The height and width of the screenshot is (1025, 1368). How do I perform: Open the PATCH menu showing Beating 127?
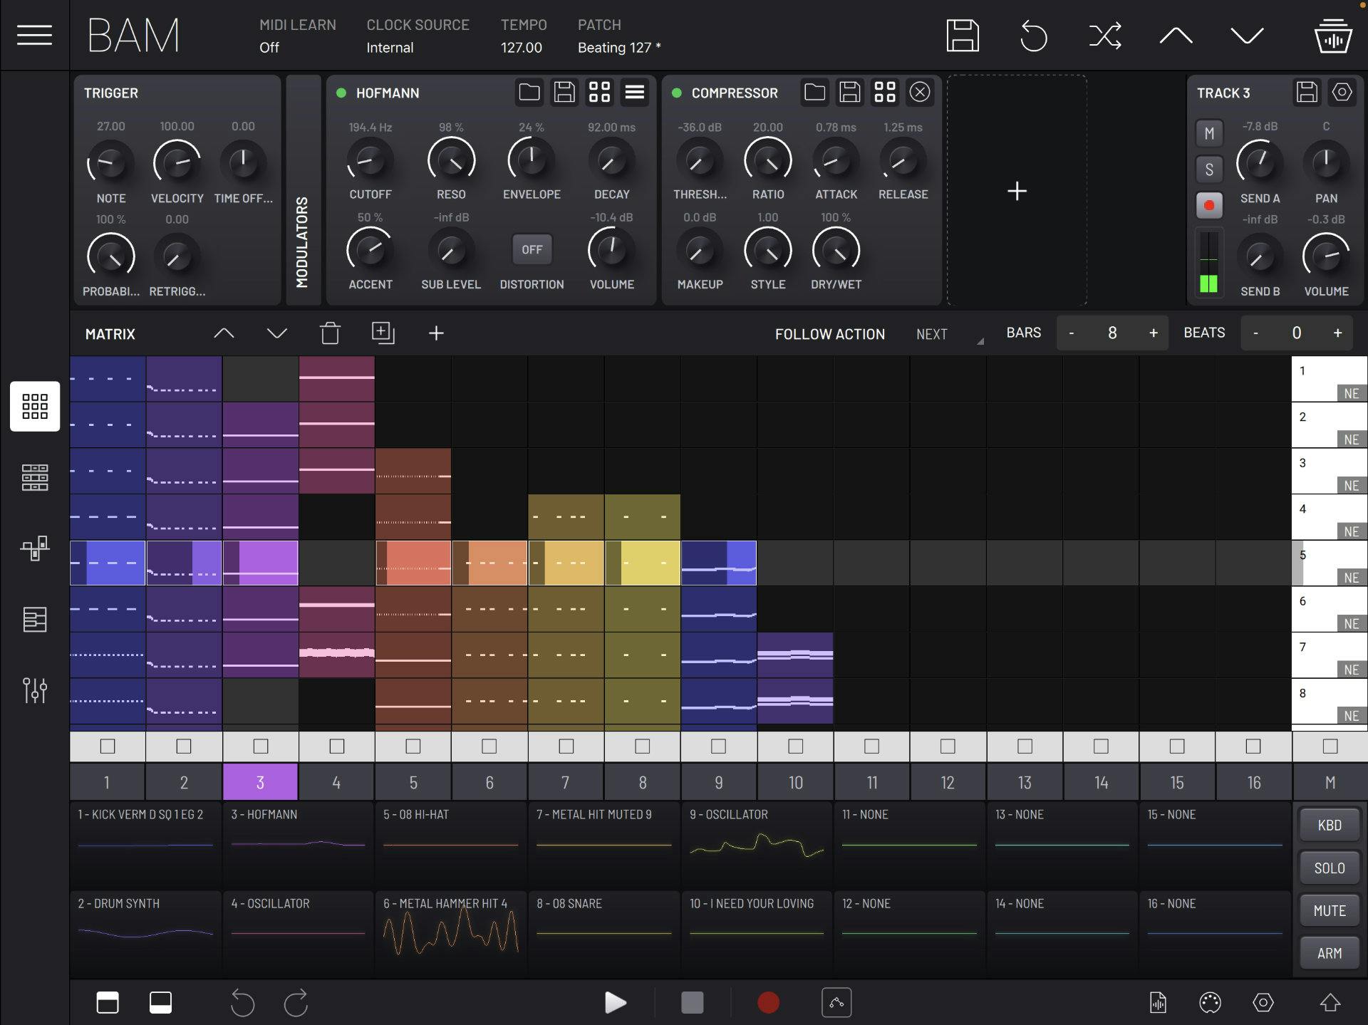tap(618, 36)
